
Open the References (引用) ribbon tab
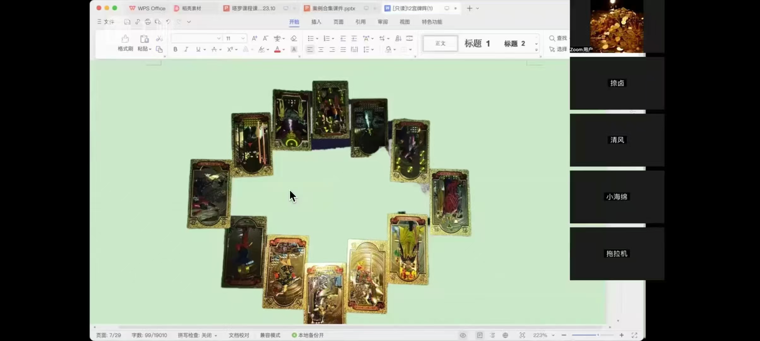360,22
